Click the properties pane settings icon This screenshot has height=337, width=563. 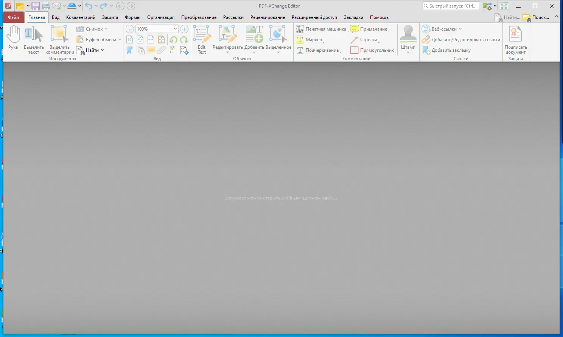[184, 50]
